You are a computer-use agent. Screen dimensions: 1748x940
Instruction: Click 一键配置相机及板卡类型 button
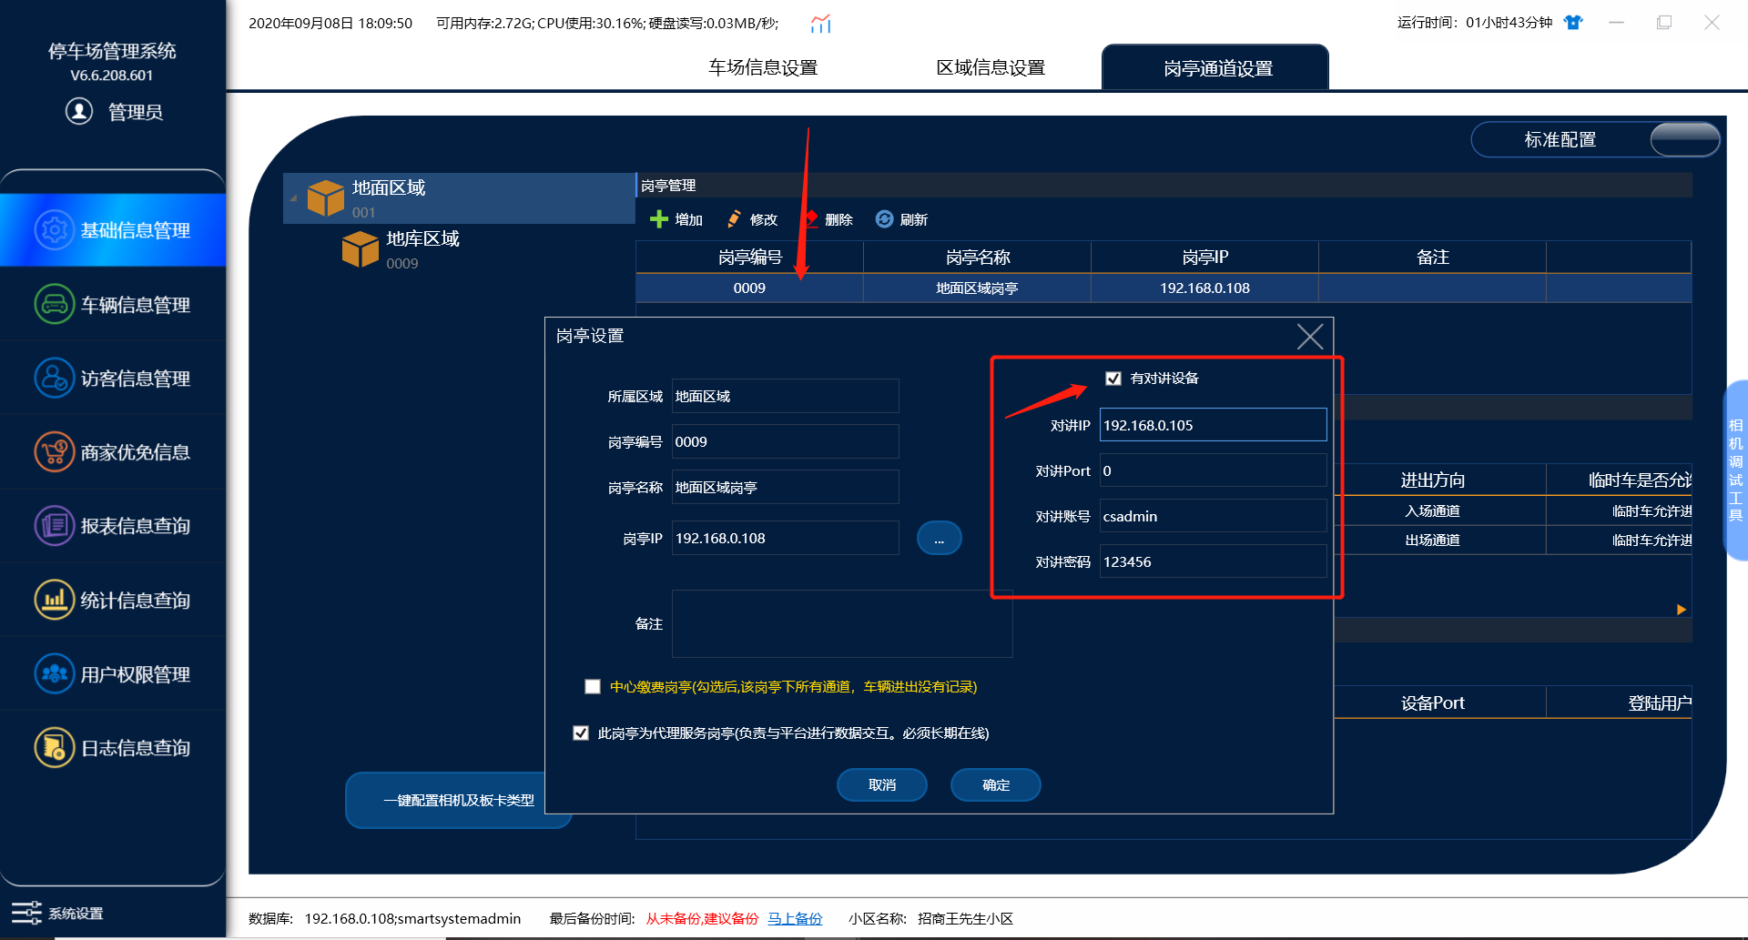click(x=459, y=800)
